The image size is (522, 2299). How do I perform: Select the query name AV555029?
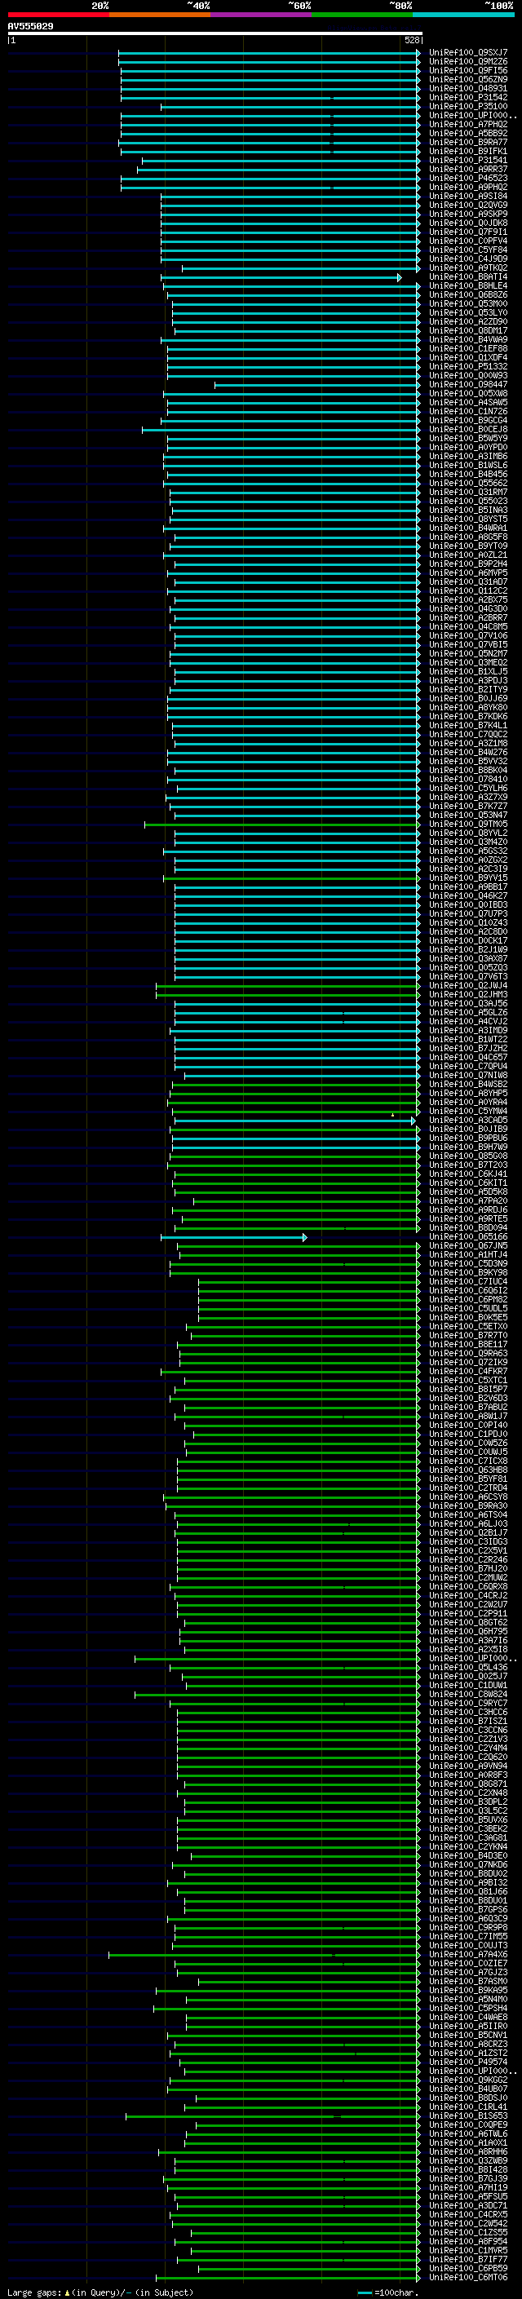tap(30, 26)
